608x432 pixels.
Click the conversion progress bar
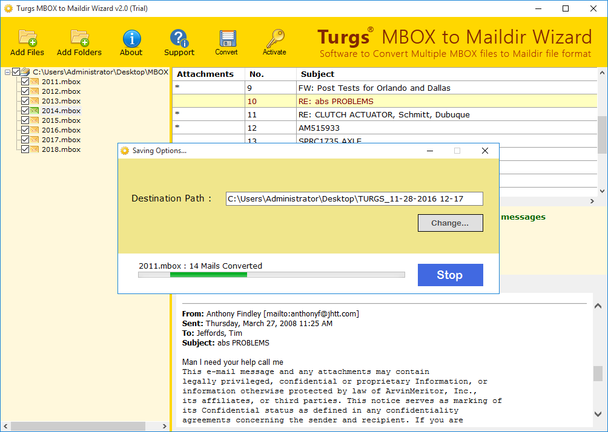pyautogui.click(x=271, y=275)
